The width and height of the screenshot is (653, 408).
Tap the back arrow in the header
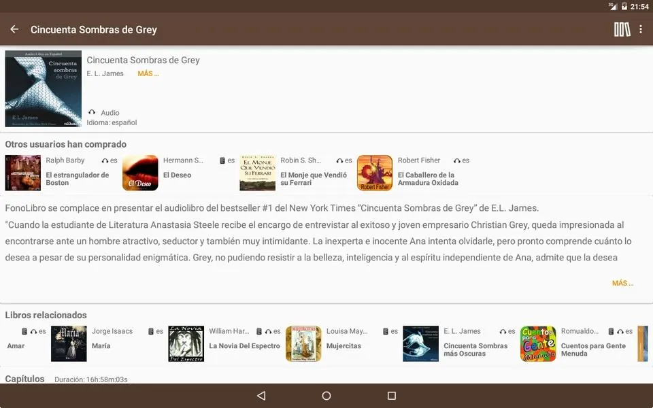(x=14, y=29)
